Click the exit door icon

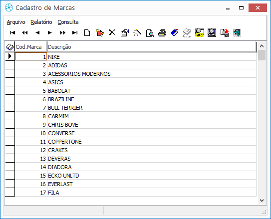click(237, 33)
